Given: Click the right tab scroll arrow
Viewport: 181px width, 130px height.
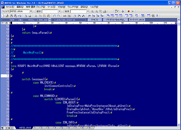Looking at the screenshot, I should coord(12,128).
